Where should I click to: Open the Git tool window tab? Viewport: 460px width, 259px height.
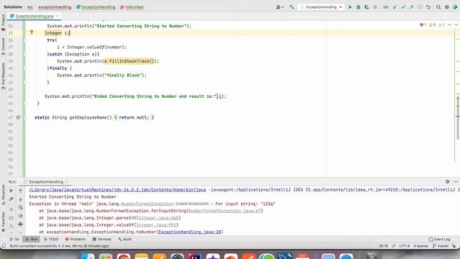pyautogui.click(x=14, y=240)
